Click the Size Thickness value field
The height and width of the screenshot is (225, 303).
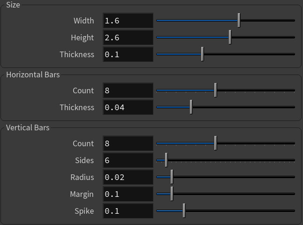(128, 54)
